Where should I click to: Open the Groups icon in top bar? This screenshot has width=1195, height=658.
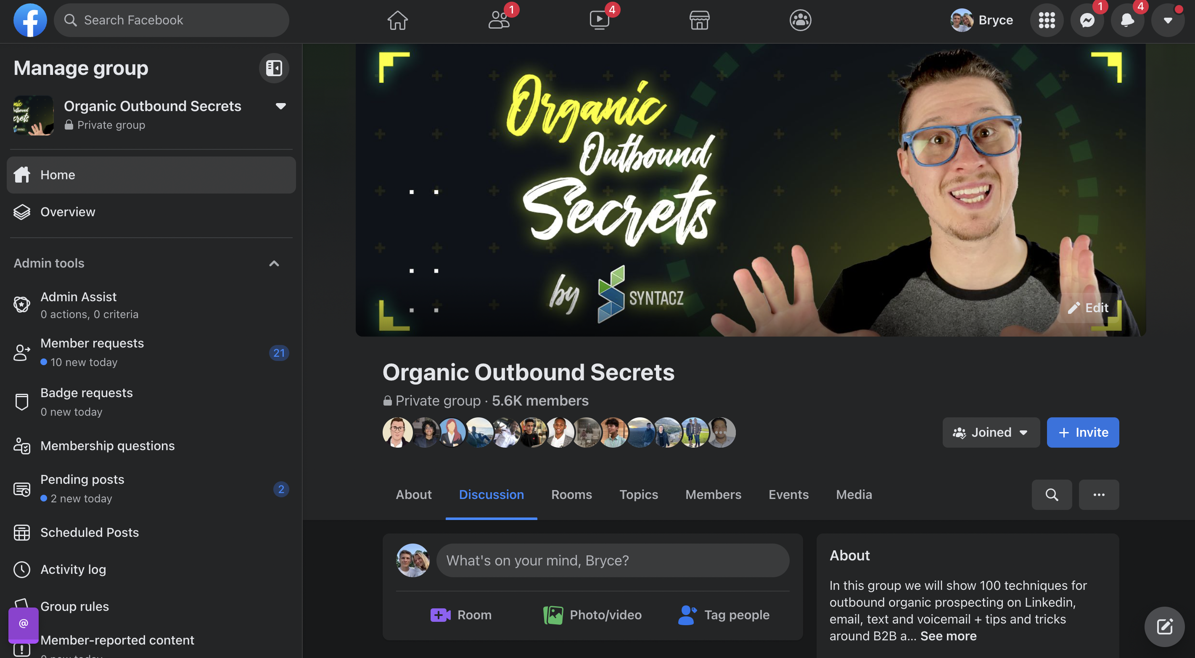click(x=800, y=20)
